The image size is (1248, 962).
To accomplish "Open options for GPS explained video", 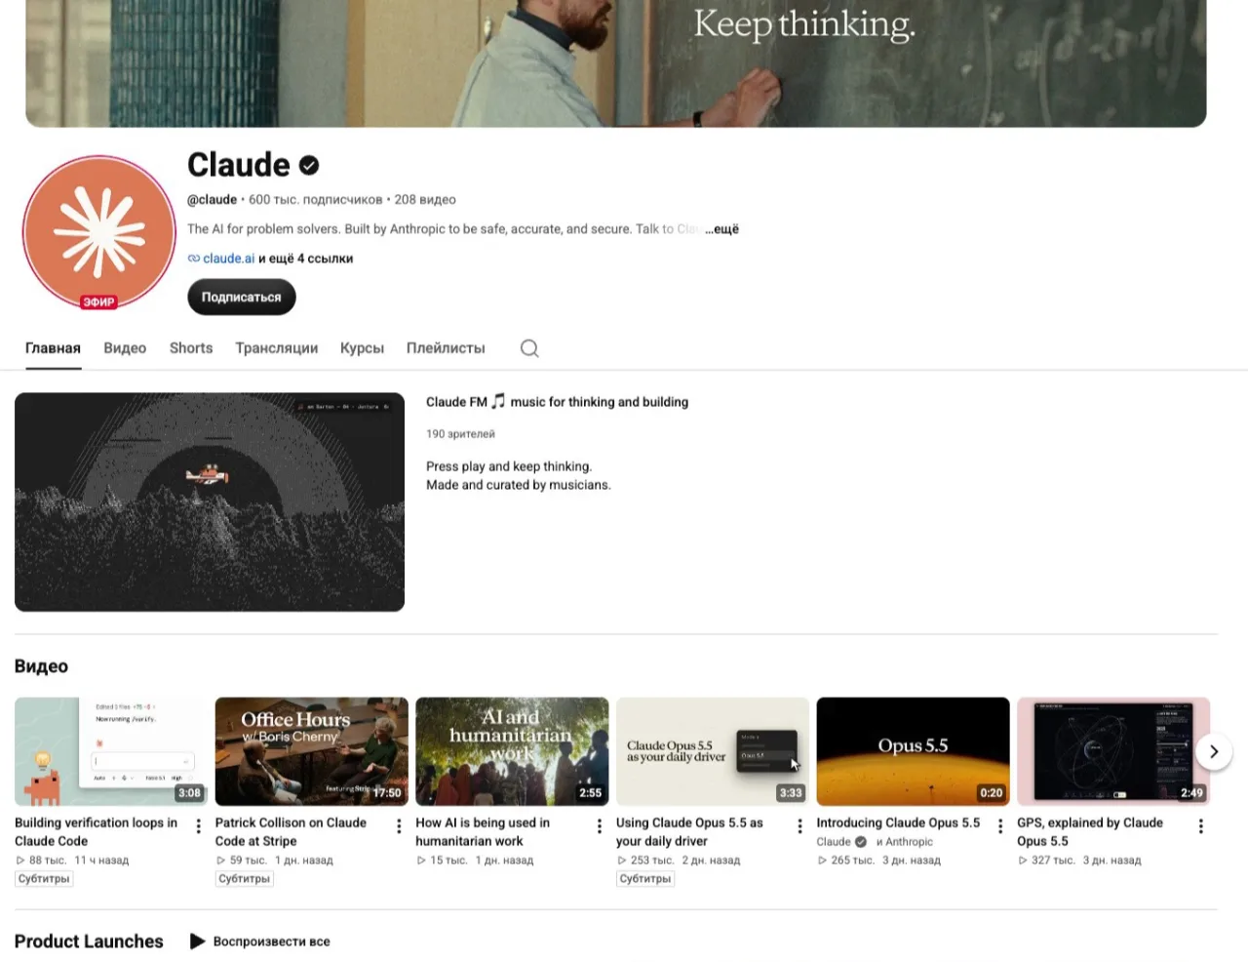I will 1200,826.
